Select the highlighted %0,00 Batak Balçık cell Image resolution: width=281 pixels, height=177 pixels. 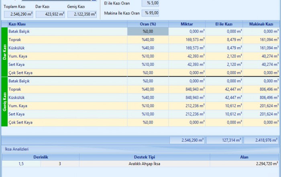tap(148, 31)
